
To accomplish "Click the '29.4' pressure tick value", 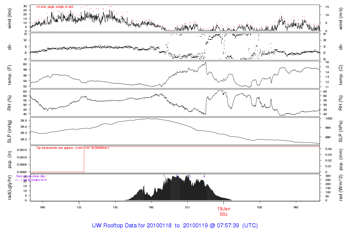I will point(24,127).
